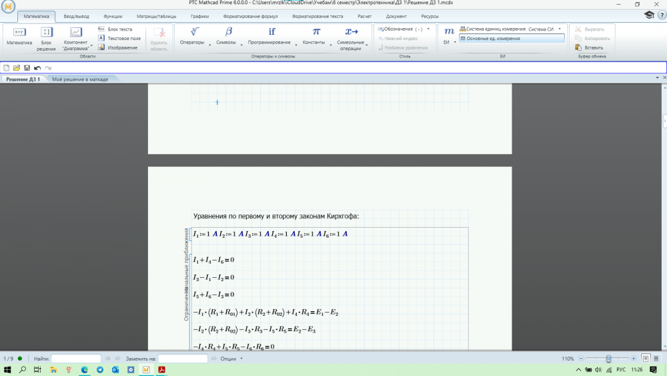Click the undo arrow in quick access toolbar

click(37, 68)
